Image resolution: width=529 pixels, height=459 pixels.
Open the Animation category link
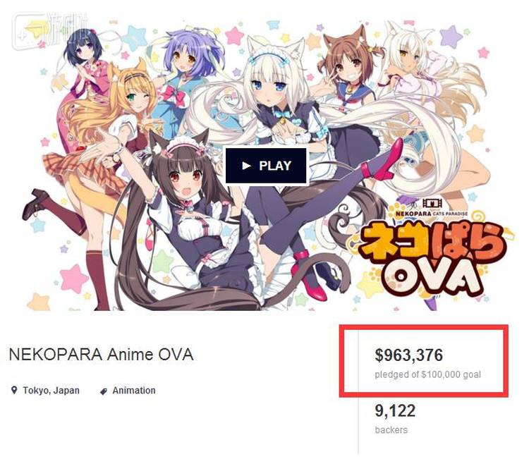[x=134, y=390]
